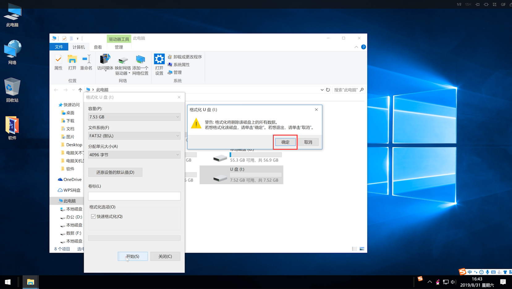512x289 pixels.
Task: Select WPS网盘 in the navigation pane
Action: click(69, 190)
